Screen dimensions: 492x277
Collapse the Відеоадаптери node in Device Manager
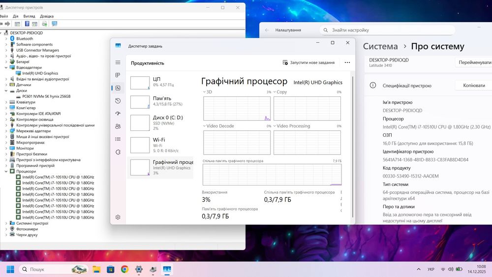click(6, 67)
